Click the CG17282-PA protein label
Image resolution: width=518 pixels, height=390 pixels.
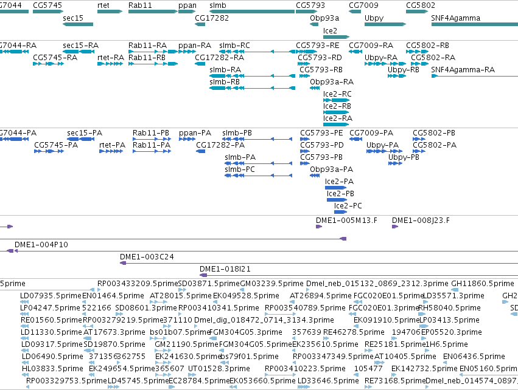click(x=220, y=145)
